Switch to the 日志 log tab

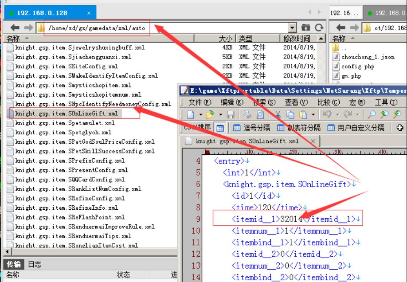coord(35,264)
